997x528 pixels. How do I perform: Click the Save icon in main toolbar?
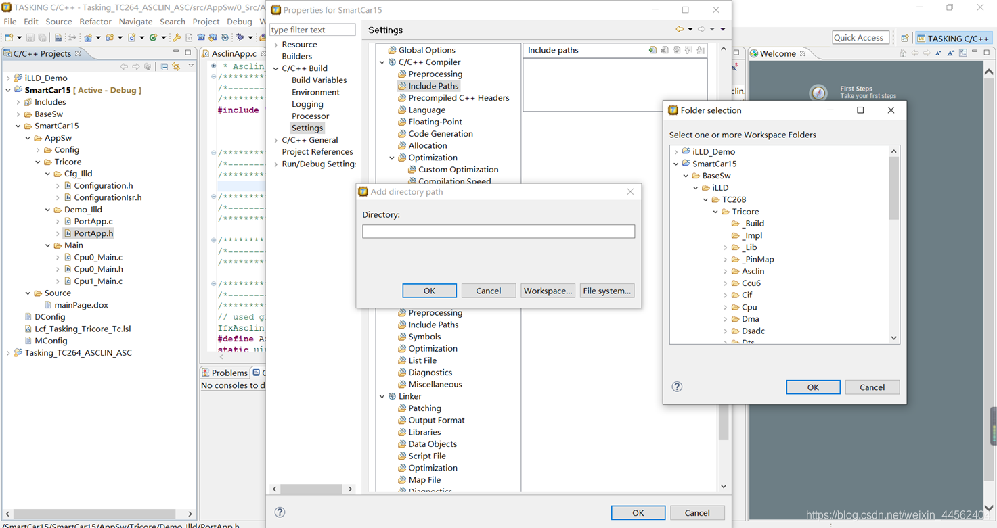tap(30, 38)
